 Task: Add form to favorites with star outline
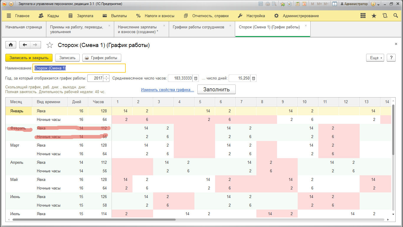[50, 45]
